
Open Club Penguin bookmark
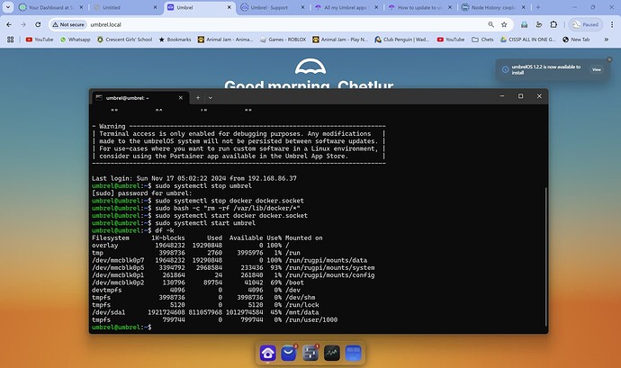coord(401,40)
